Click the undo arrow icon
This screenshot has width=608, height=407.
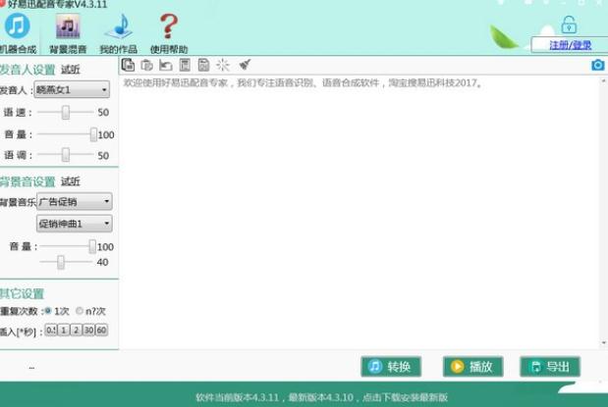click(x=166, y=65)
